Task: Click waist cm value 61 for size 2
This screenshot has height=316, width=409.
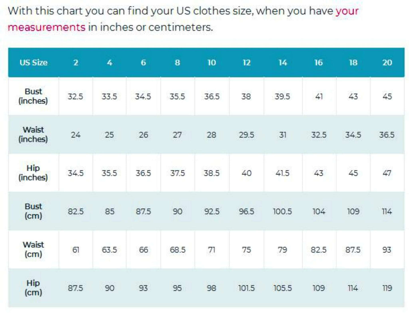Action: [76, 250]
